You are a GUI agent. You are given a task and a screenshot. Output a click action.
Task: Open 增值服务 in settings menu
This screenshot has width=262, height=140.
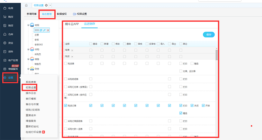click(31, 121)
